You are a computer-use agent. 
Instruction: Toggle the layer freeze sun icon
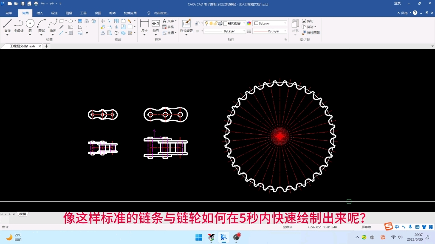(211, 23)
